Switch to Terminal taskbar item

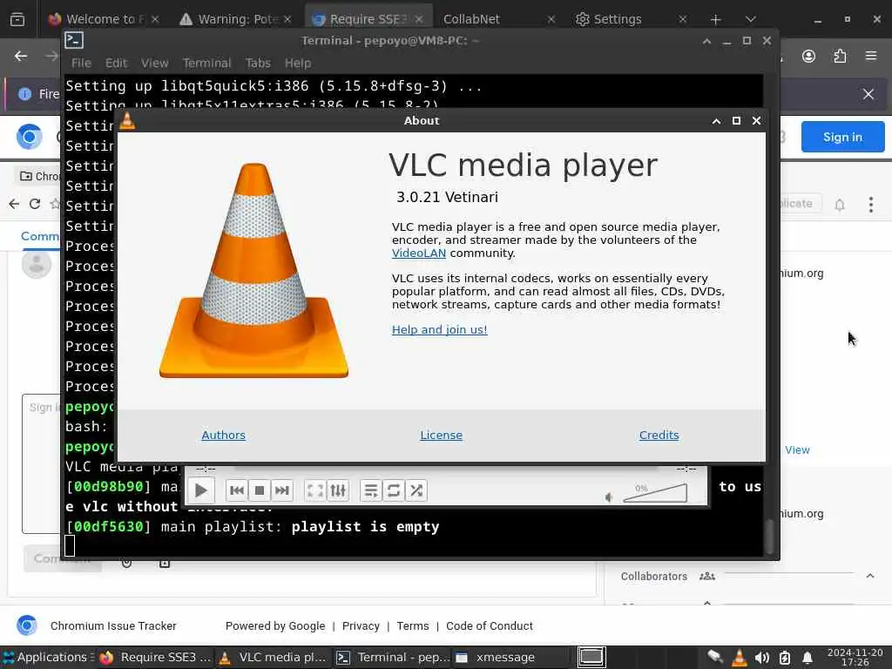[392, 657]
